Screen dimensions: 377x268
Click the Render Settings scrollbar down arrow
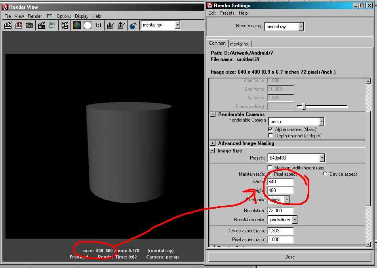(368, 244)
